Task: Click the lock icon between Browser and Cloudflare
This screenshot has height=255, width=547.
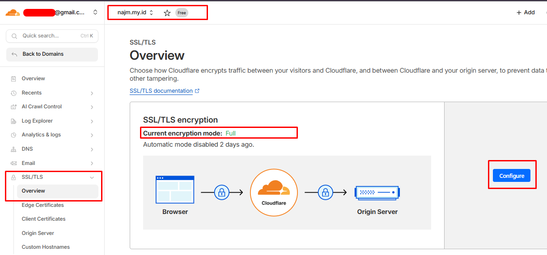Action: [221, 192]
